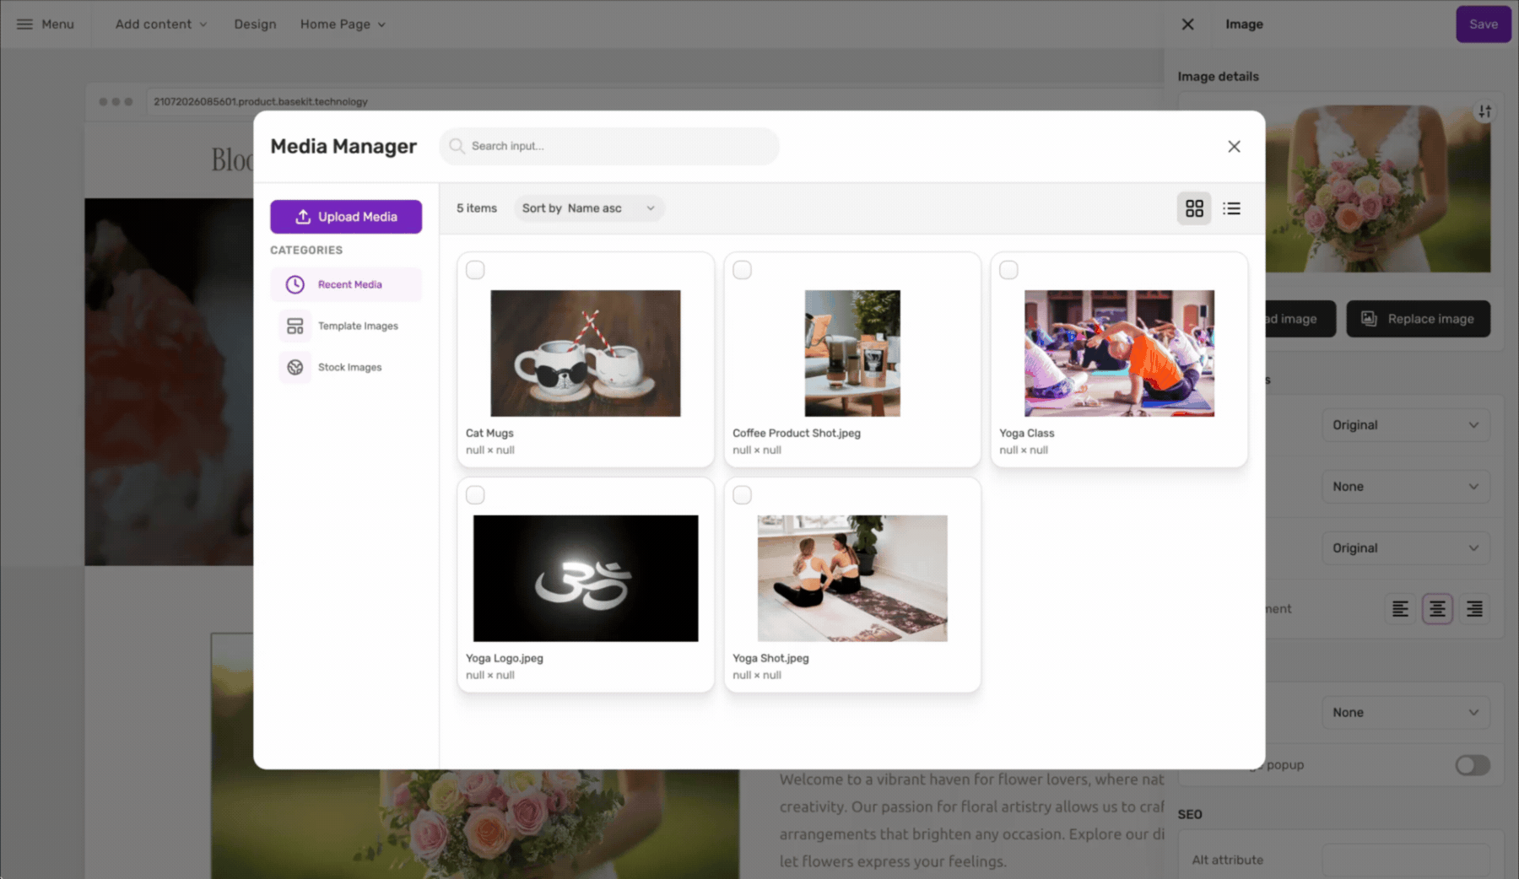Select the Cat Mugs thumbnail
The width and height of the screenshot is (1519, 879).
coord(586,353)
